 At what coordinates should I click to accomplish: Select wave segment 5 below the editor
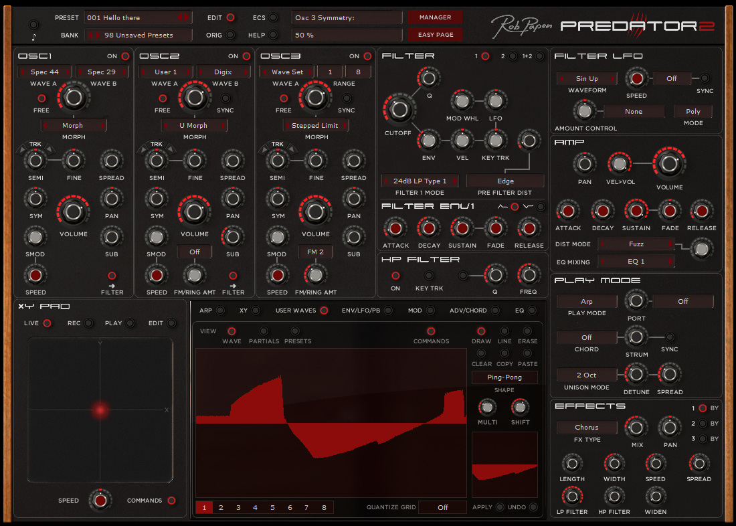pyautogui.click(x=272, y=508)
